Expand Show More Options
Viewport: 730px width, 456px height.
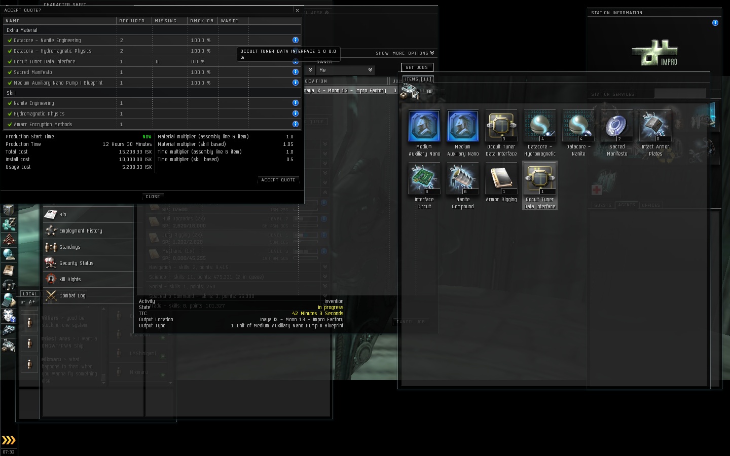(405, 53)
